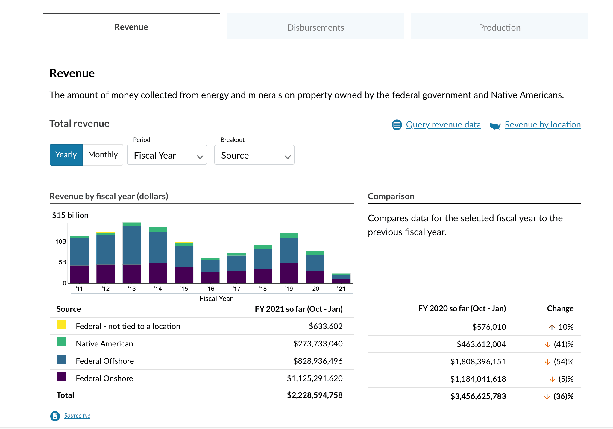
Task: Click the down arrow beside (5)% change
Action: point(552,379)
